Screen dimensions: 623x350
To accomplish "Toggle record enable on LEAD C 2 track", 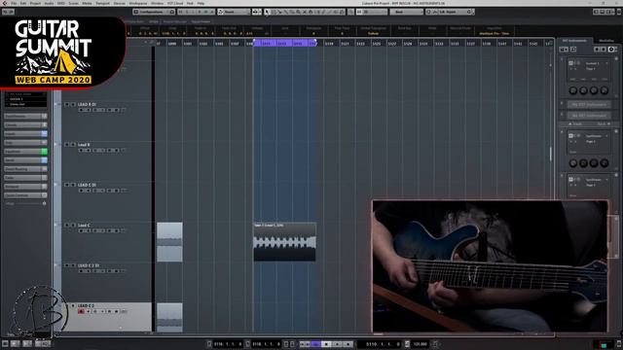I will point(81,311).
